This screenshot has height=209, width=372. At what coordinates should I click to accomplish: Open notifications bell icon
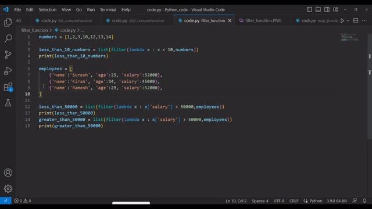point(364,201)
